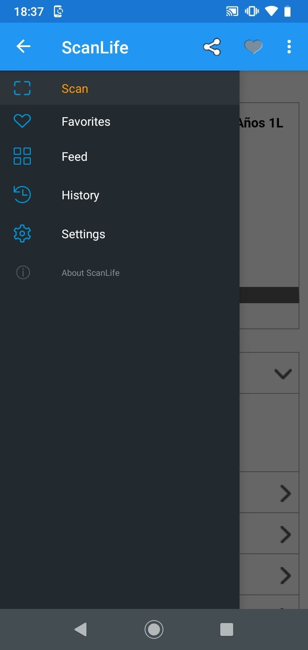Tap the Android home button
Image resolution: width=308 pixels, height=650 pixels.
[154, 629]
